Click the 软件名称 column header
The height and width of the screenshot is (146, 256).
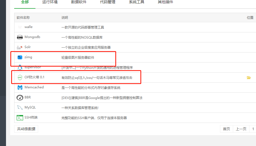click(23, 18)
